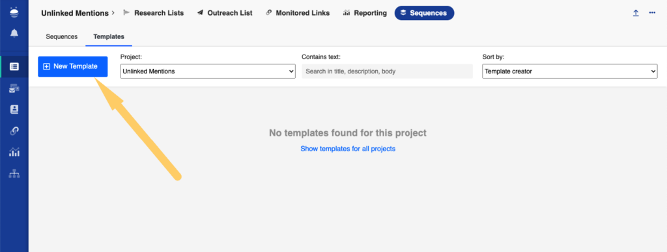Viewport: 667px width, 252px height.
Task: Switch to the Sequences sub-tab
Action: pos(62,36)
